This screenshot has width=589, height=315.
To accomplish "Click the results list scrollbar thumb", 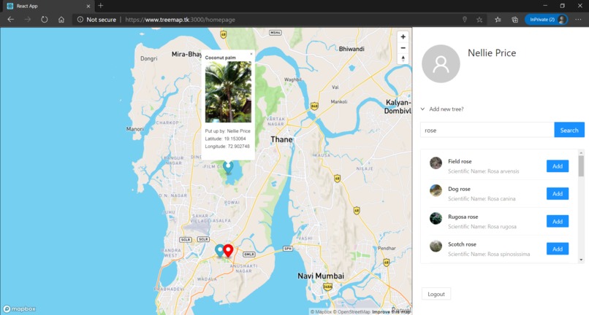I will [x=581, y=166].
